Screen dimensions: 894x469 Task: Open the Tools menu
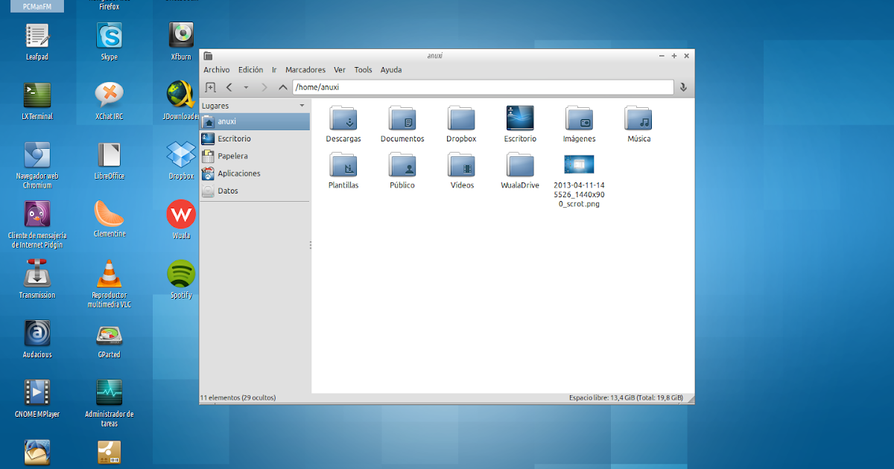[363, 70]
